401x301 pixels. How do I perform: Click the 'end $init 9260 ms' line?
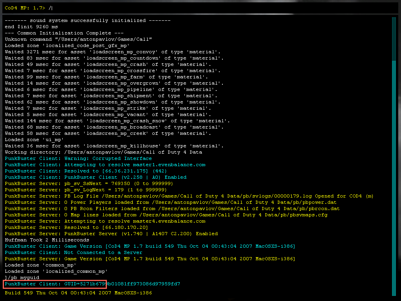coord(31,27)
